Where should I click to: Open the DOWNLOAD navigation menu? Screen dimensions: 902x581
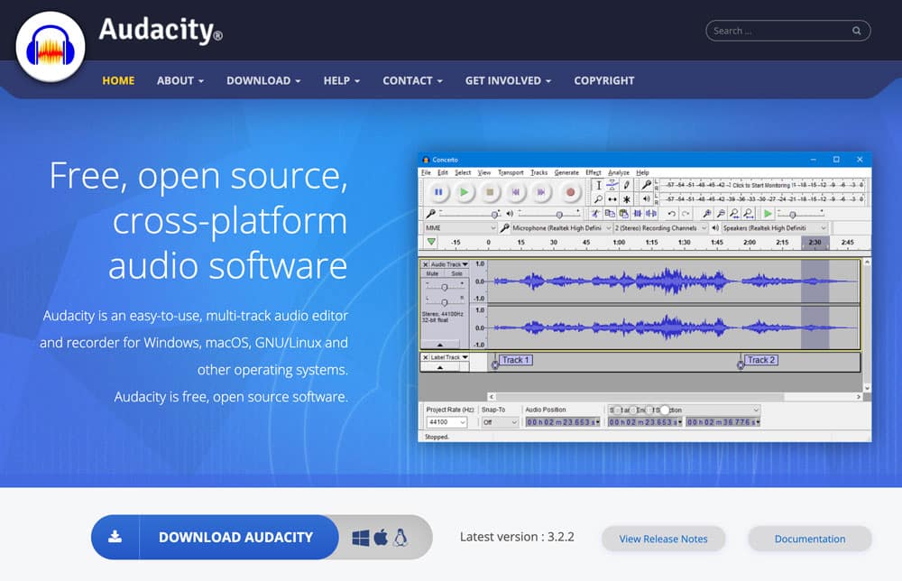(263, 80)
